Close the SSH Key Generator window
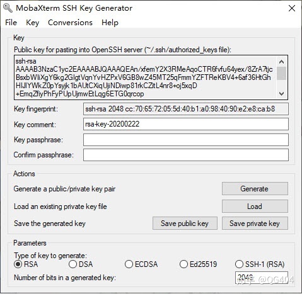 pyautogui.click(x=292, y=8)
